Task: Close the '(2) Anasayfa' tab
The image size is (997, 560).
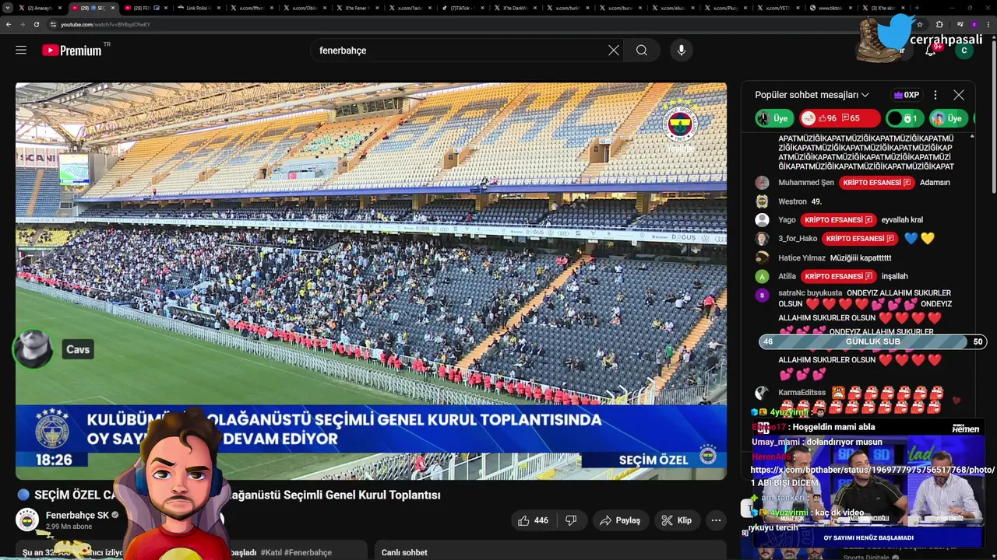Action: 60,8
